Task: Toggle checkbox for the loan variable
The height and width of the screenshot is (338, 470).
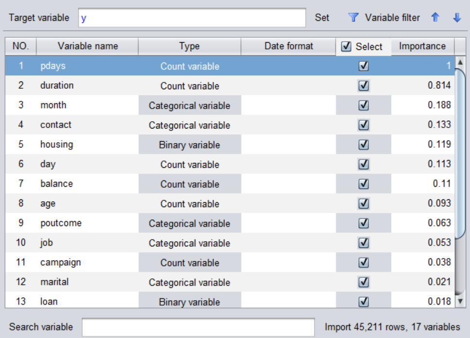Action: pyautogui.click(x=363, y=302)
